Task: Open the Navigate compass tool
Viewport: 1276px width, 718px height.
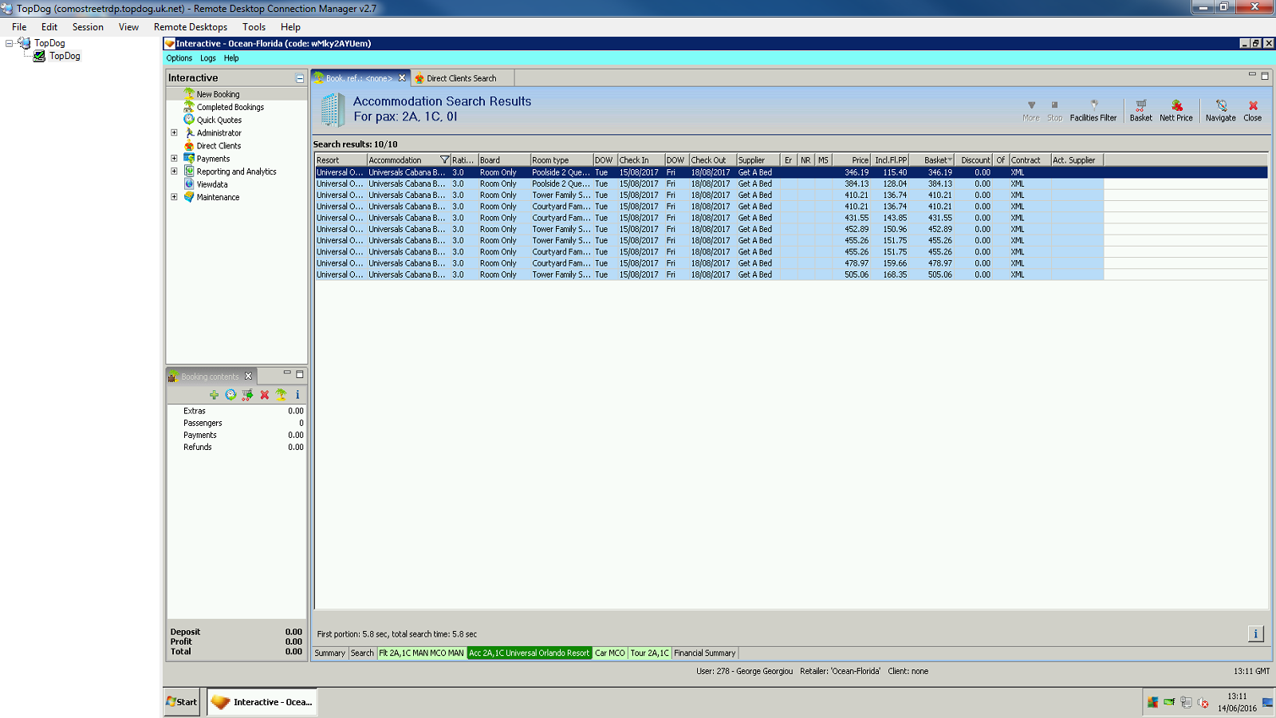Action: (x=1220, y=106)
